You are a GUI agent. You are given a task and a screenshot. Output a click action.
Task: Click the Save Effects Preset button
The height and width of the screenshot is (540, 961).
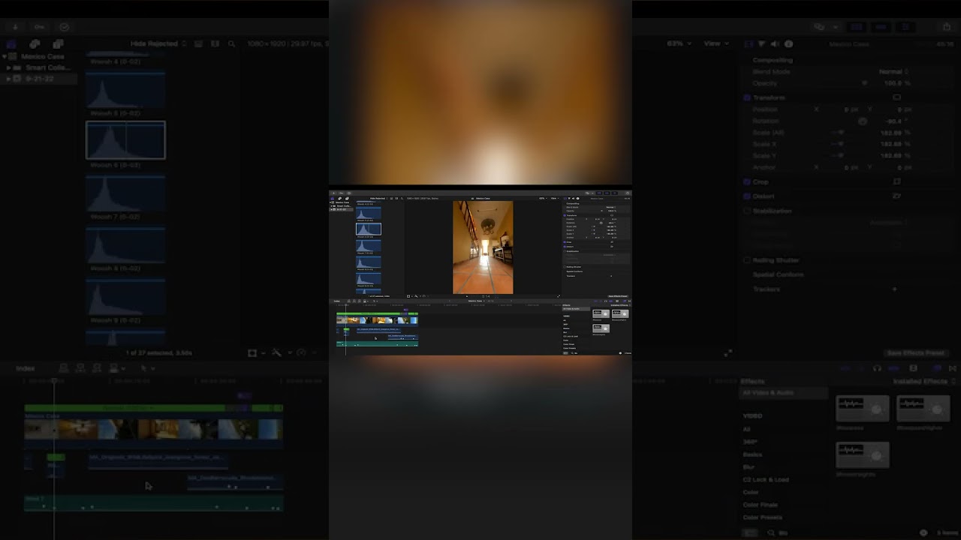[x=915, y=353]
